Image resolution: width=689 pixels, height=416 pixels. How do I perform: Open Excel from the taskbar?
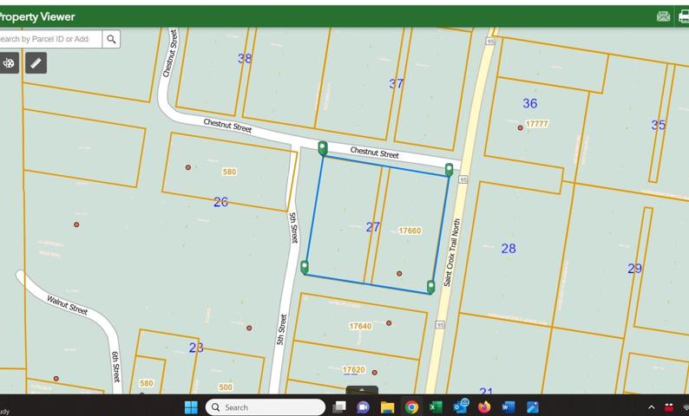[x=436, y=407]
